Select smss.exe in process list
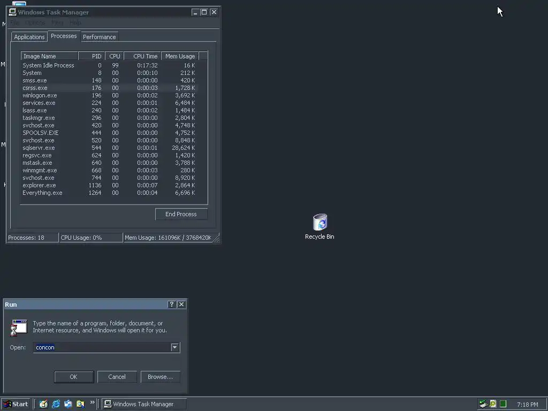This screenshot has height=411, width=548. click(109, 80)
